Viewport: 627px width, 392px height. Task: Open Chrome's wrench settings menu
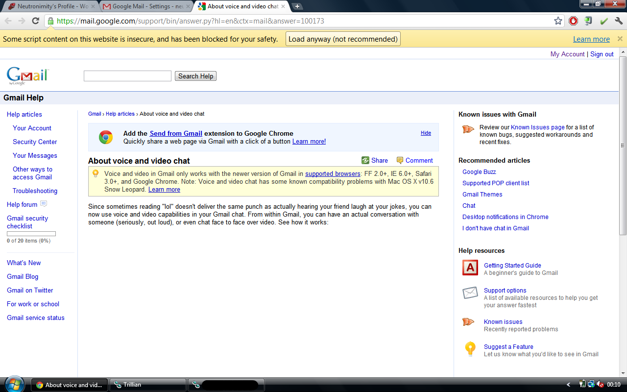coord(619,21)
